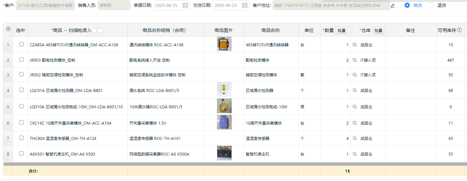
Task: Click the 批量 button beside 仓库
Action: pyautogui.click(x=378, y=30)
